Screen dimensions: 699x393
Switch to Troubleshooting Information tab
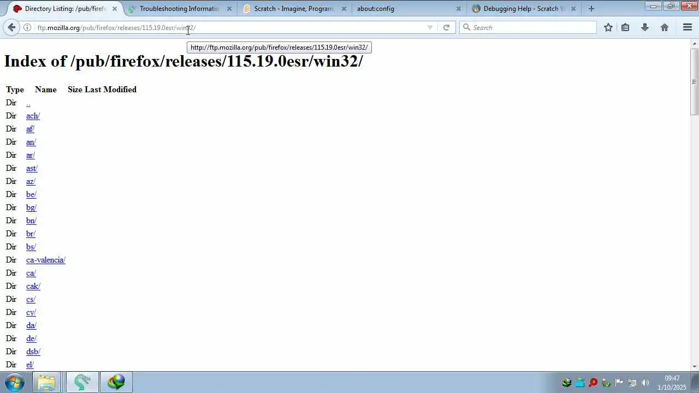click(x=179, y=9)
